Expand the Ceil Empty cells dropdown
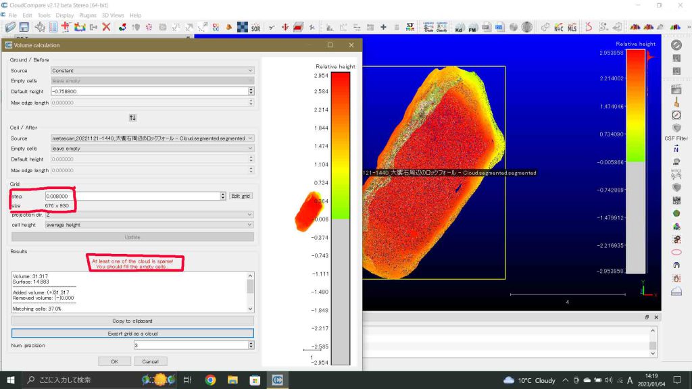 (152, 149)
